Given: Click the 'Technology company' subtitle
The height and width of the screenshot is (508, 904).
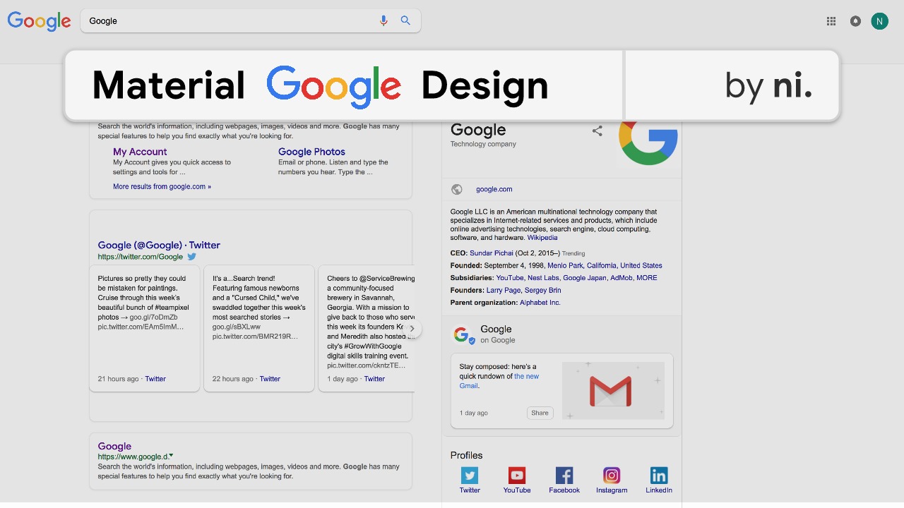Looking at the screenshot, I should (483, 144).
